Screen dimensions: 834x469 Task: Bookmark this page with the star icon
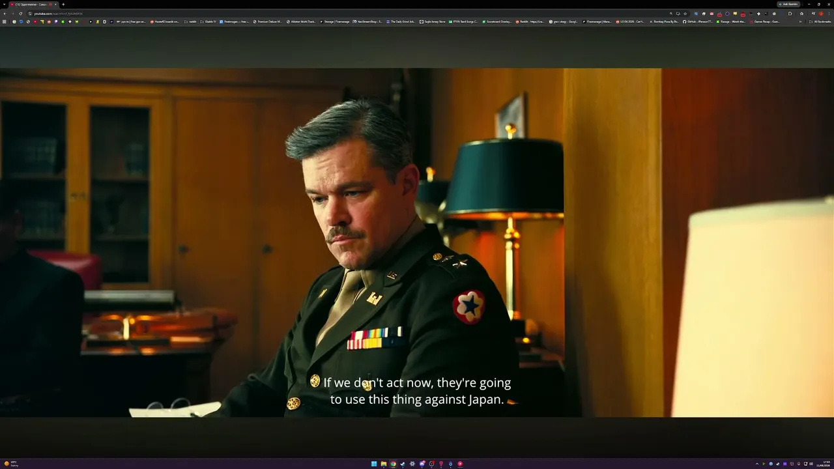click(685, 13)
